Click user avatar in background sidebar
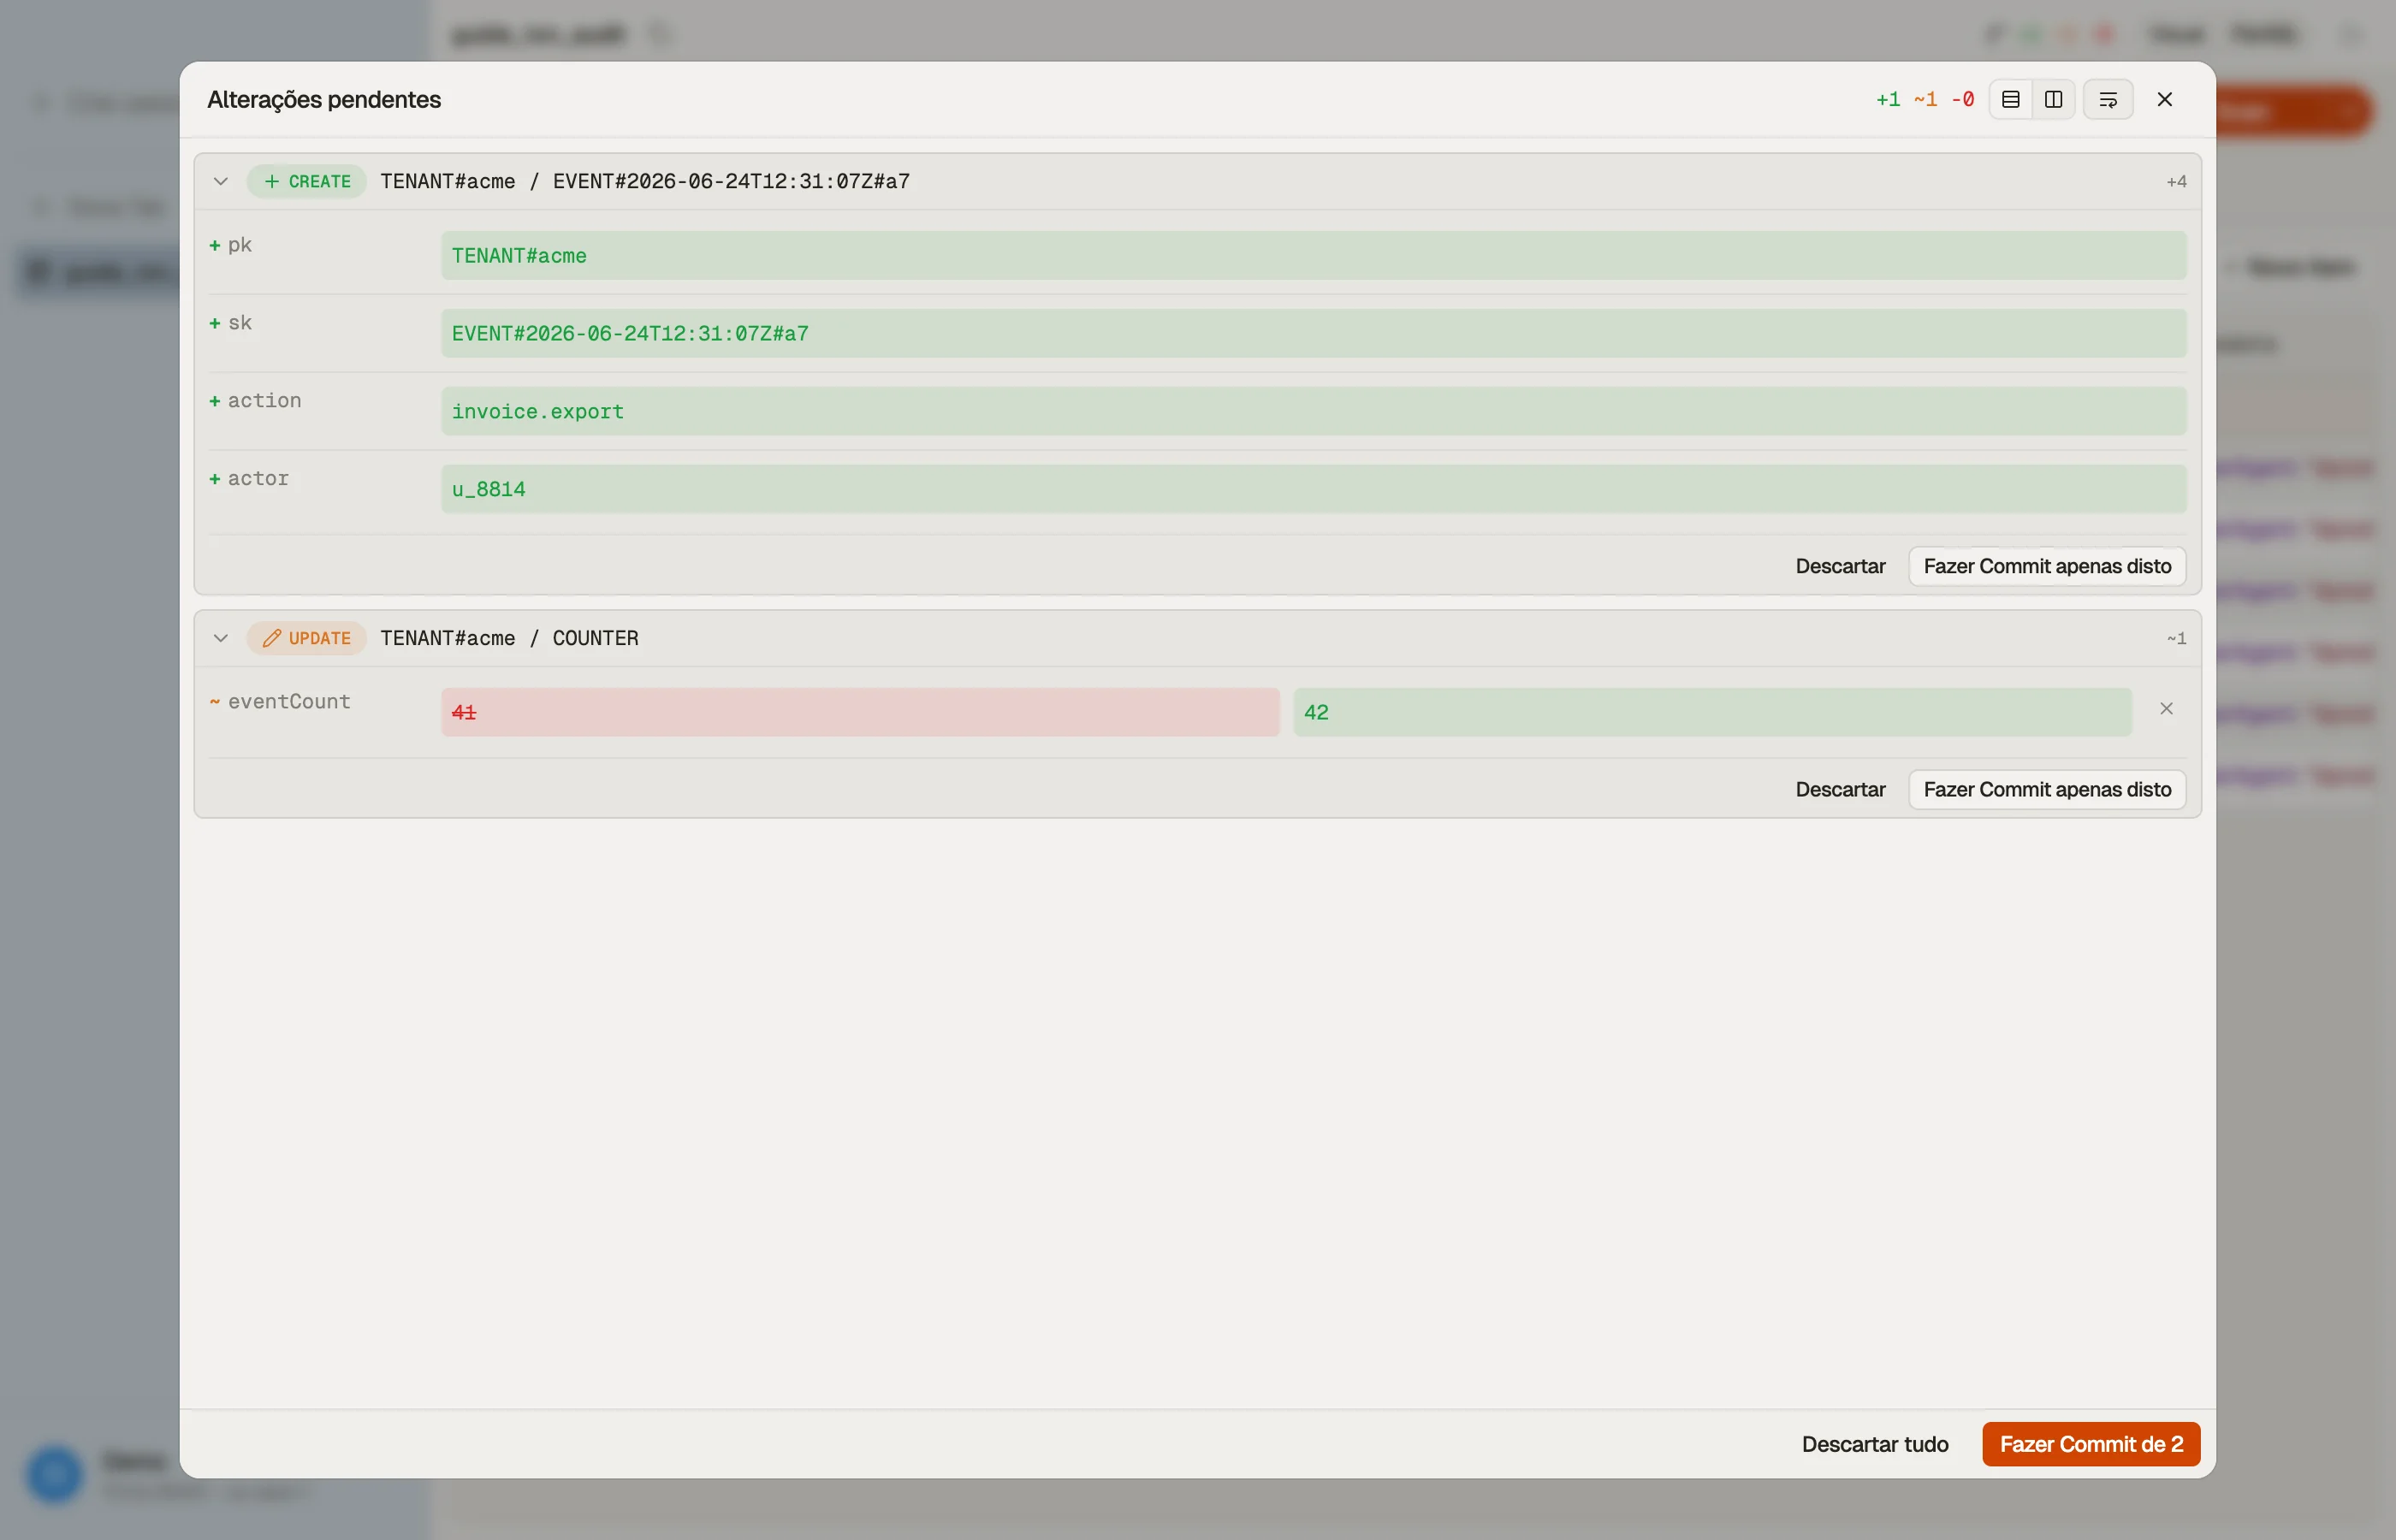The height and width of the screenshot is (1540, 2396). [x=54, y=1473]
